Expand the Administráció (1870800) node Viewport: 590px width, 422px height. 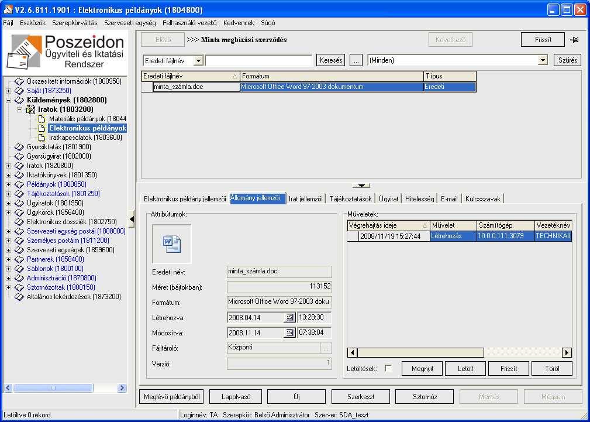[x=8, y=279]
